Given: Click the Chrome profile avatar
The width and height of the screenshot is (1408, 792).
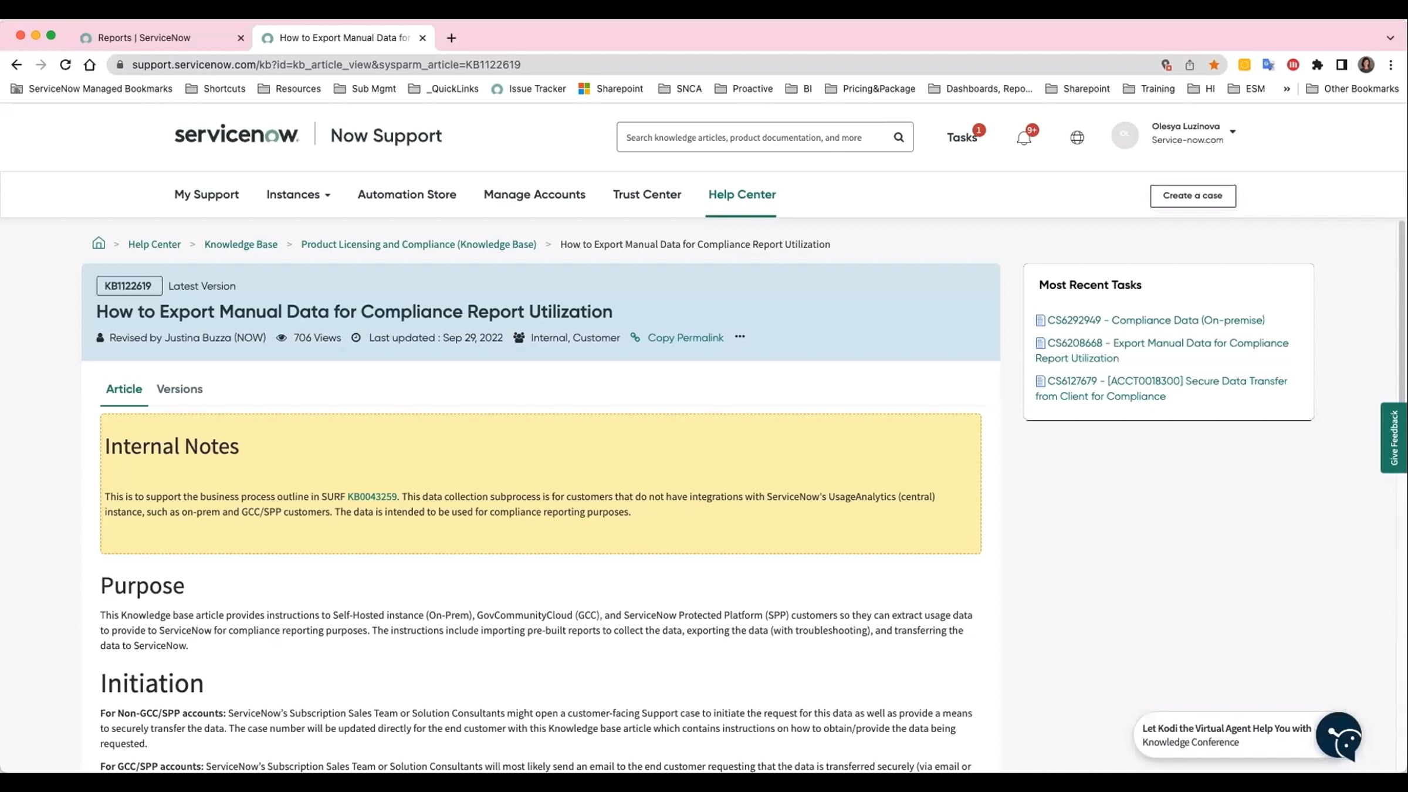Looking at the screenshot, I should click(1366, 65).
